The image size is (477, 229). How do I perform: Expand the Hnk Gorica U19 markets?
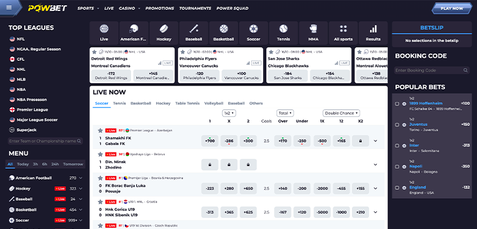tap(376, 212)
